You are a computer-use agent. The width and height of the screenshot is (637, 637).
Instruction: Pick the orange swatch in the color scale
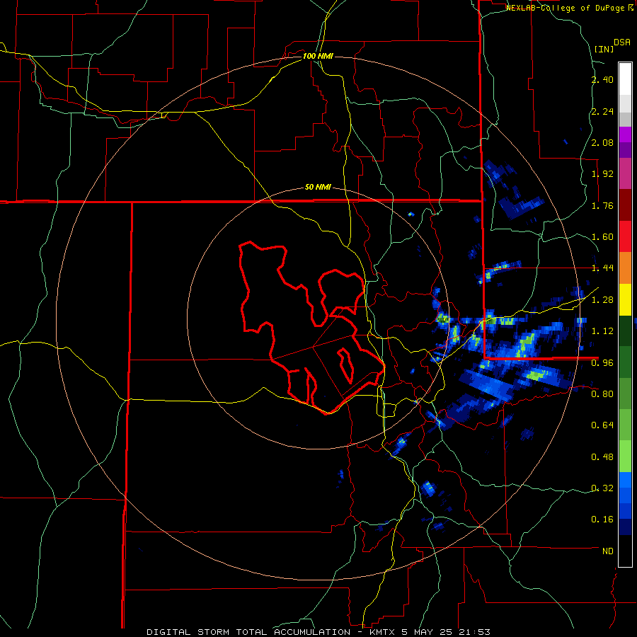point(625,268)
